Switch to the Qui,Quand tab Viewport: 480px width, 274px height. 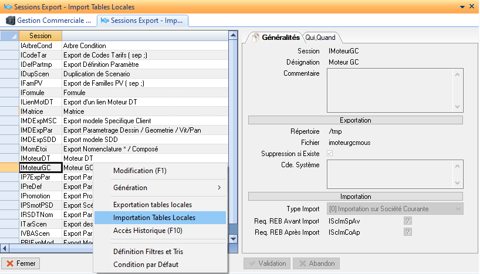point(320,37)
